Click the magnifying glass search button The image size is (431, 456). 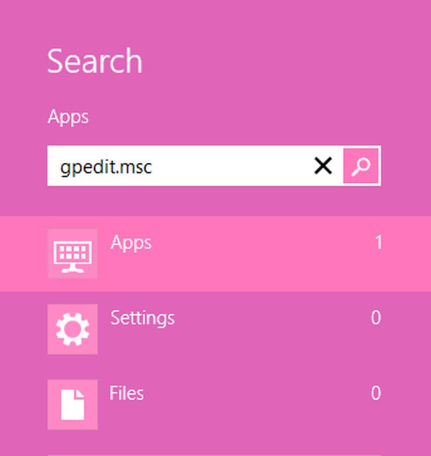(x=361, y=166)
